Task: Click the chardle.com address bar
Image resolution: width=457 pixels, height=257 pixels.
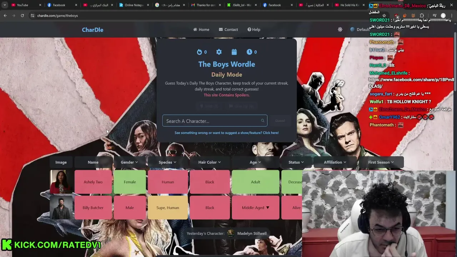Action: pyautogui.click(x=200, y=16)
